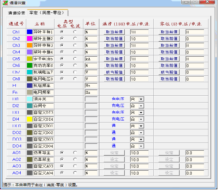Viewport: 218px width, 191px height.
Task: Select the 率定（满度-零位）tab
Action: coord(47,13)
